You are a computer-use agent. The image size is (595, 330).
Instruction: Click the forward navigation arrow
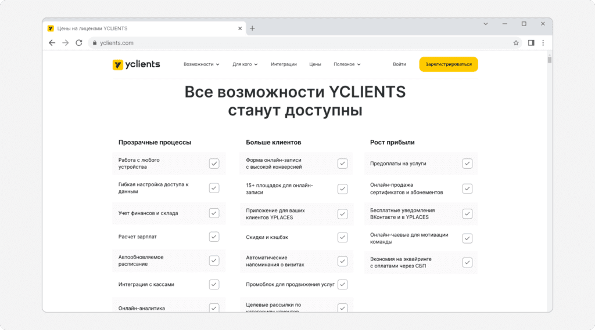tap(65, 43)
